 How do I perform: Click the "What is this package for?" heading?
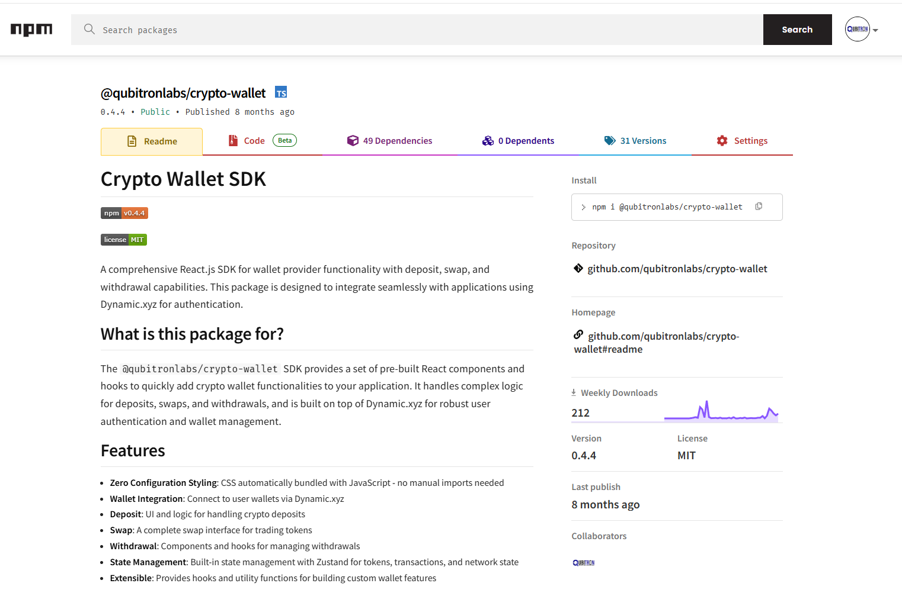tap(192, 334)
